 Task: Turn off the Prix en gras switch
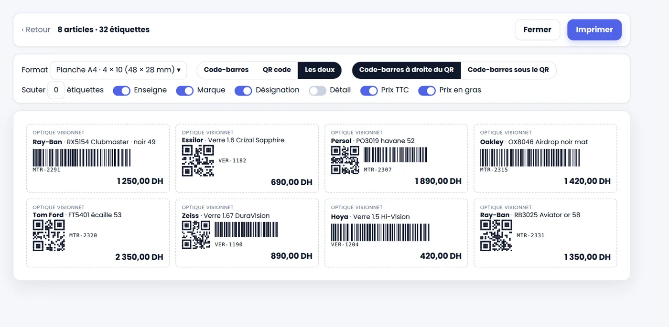(x=427, y=90)
